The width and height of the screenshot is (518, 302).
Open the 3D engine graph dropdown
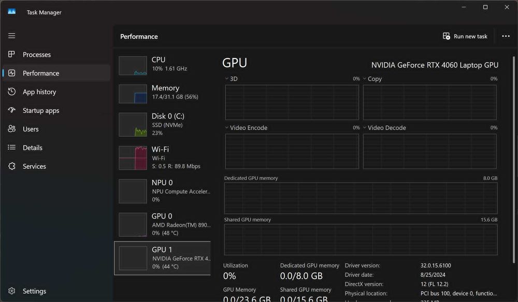227,79
